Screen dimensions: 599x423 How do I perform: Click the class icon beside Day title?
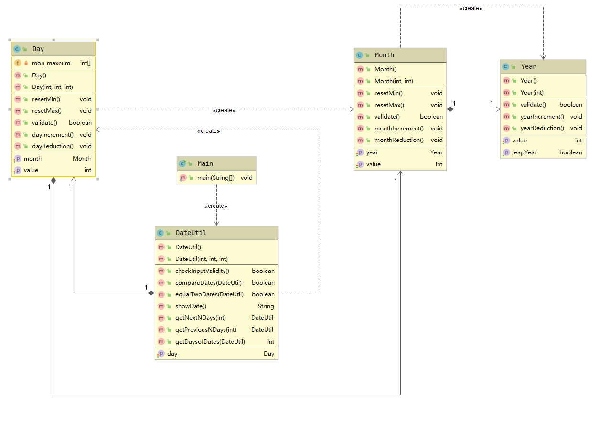click(17, 49)
